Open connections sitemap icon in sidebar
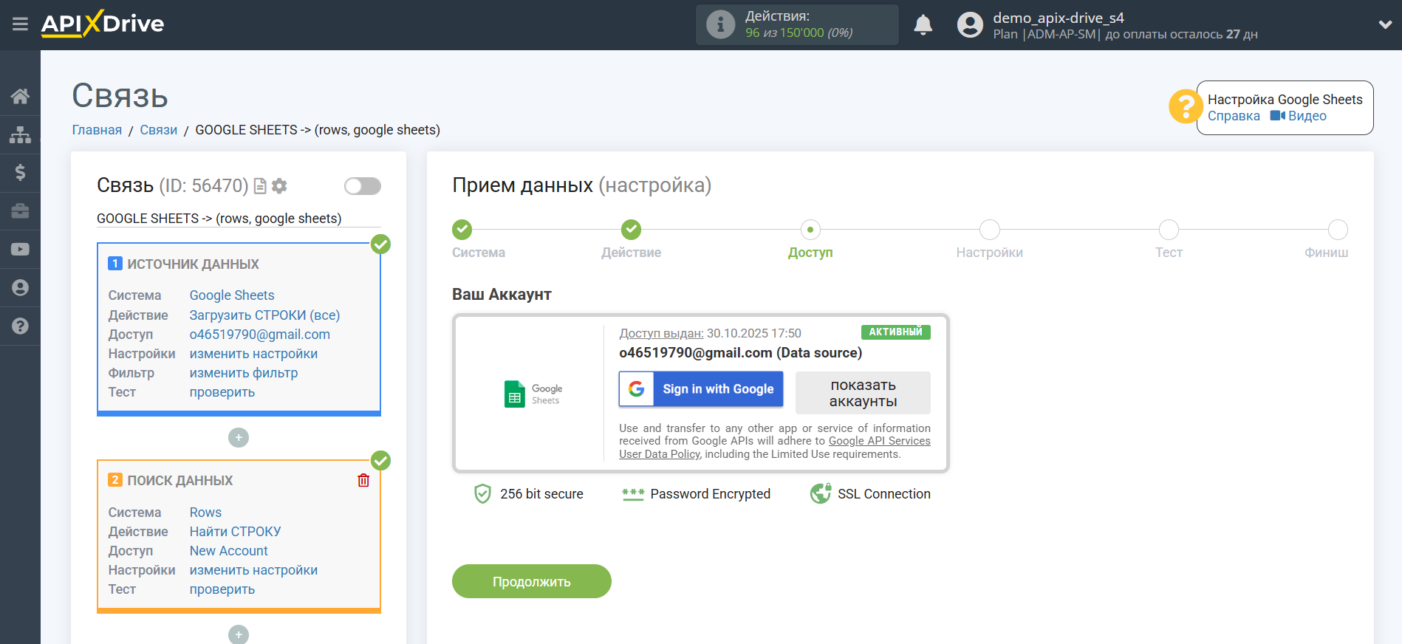 20,134
